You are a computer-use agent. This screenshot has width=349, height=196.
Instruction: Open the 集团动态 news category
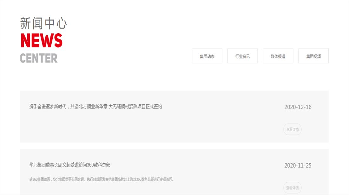(x=207, y=56)
